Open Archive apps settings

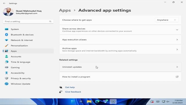pyautogui.click(x=120, y=49)
